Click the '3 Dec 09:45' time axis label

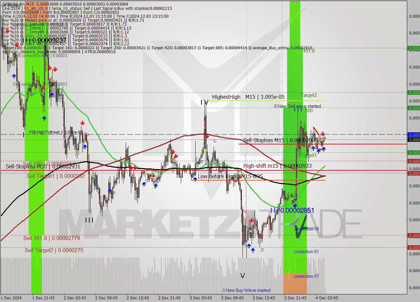click(232, 298)
